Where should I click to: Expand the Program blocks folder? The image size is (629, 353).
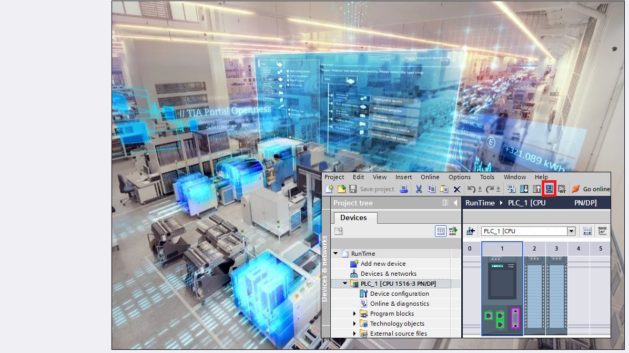(354, 313)
